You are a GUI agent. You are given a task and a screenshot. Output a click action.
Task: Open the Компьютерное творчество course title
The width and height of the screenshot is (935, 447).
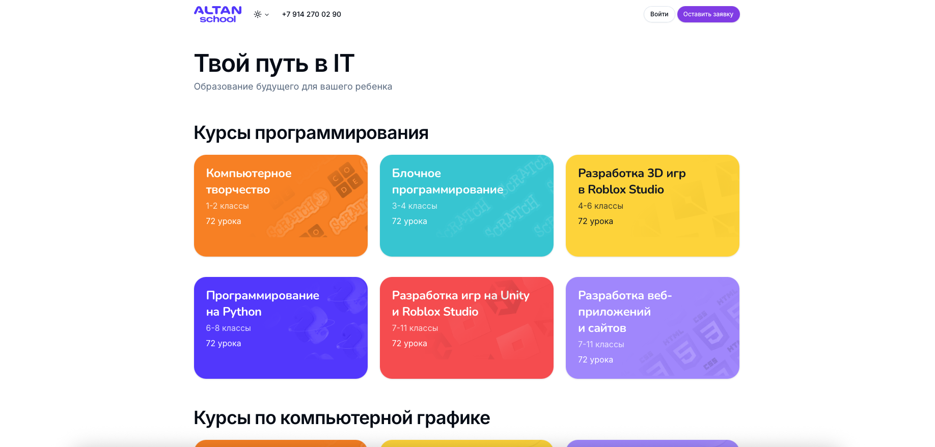pyautogui.click(x=249, y=181)
